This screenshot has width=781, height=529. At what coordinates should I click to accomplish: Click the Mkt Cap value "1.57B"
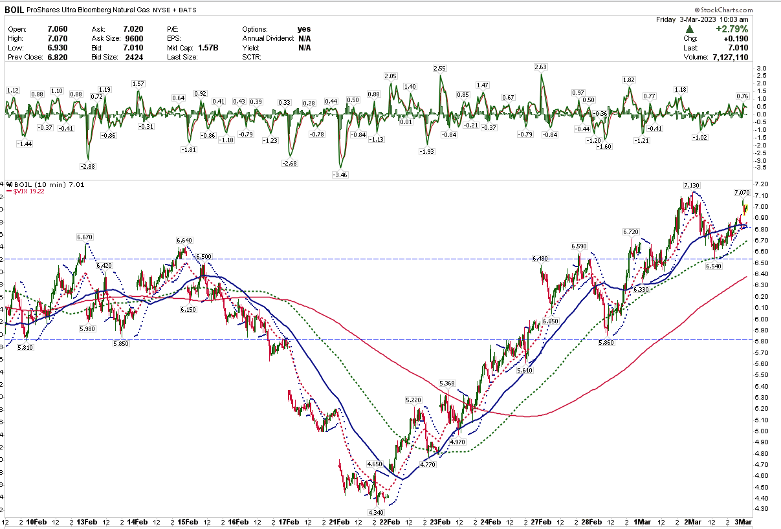click(208, 48)
